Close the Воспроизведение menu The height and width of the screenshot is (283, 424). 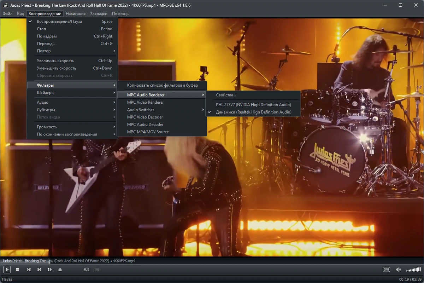click(45, 14)
